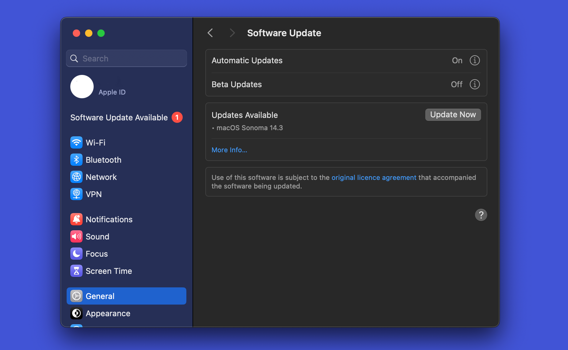Go forward with the right chevron
Image resolution: width=568 pixels, height=350 pixels.
(232, 33)
